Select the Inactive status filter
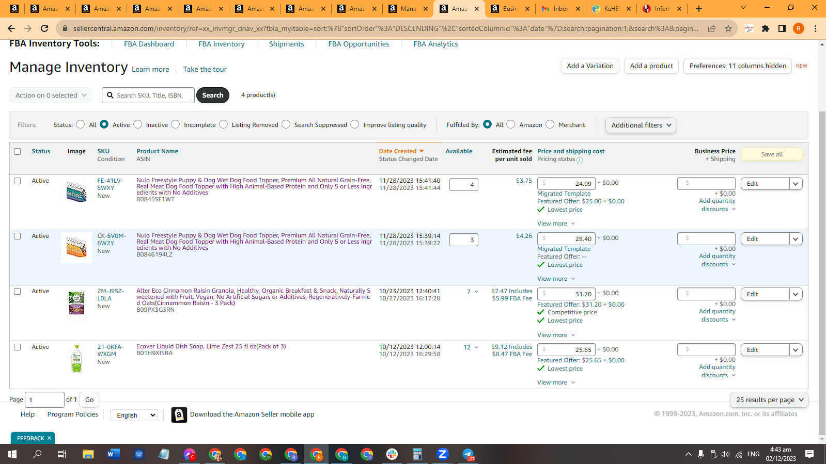 click(137, 124)
